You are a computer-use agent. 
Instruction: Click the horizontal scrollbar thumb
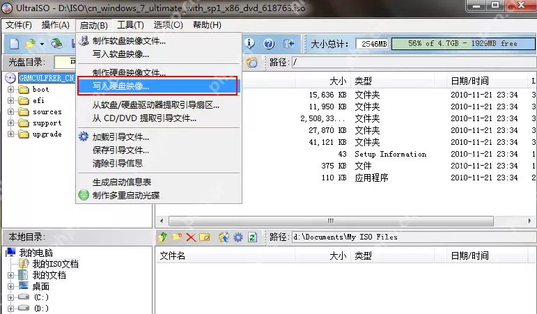point(331,221)
